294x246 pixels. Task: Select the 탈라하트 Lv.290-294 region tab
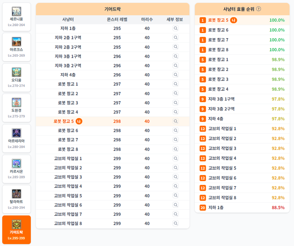(17, 199)
